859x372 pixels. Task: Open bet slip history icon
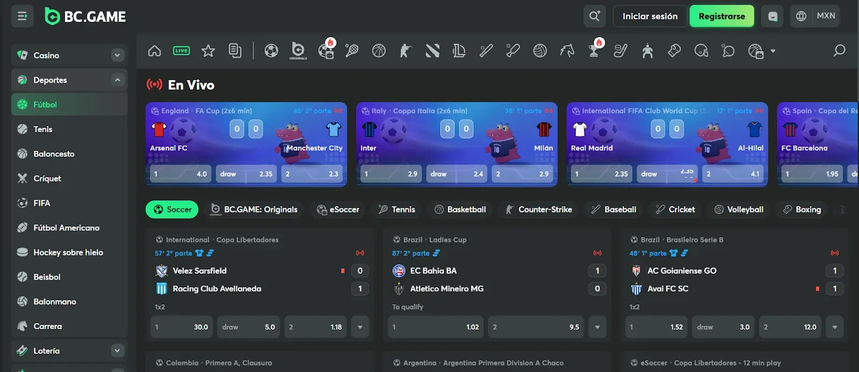coord(235,51)
